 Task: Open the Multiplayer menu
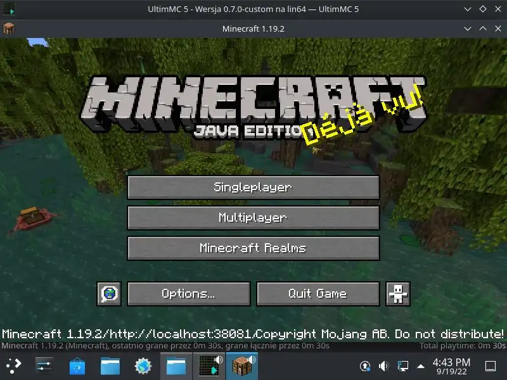pyautogui.click(x=253, y=218)
